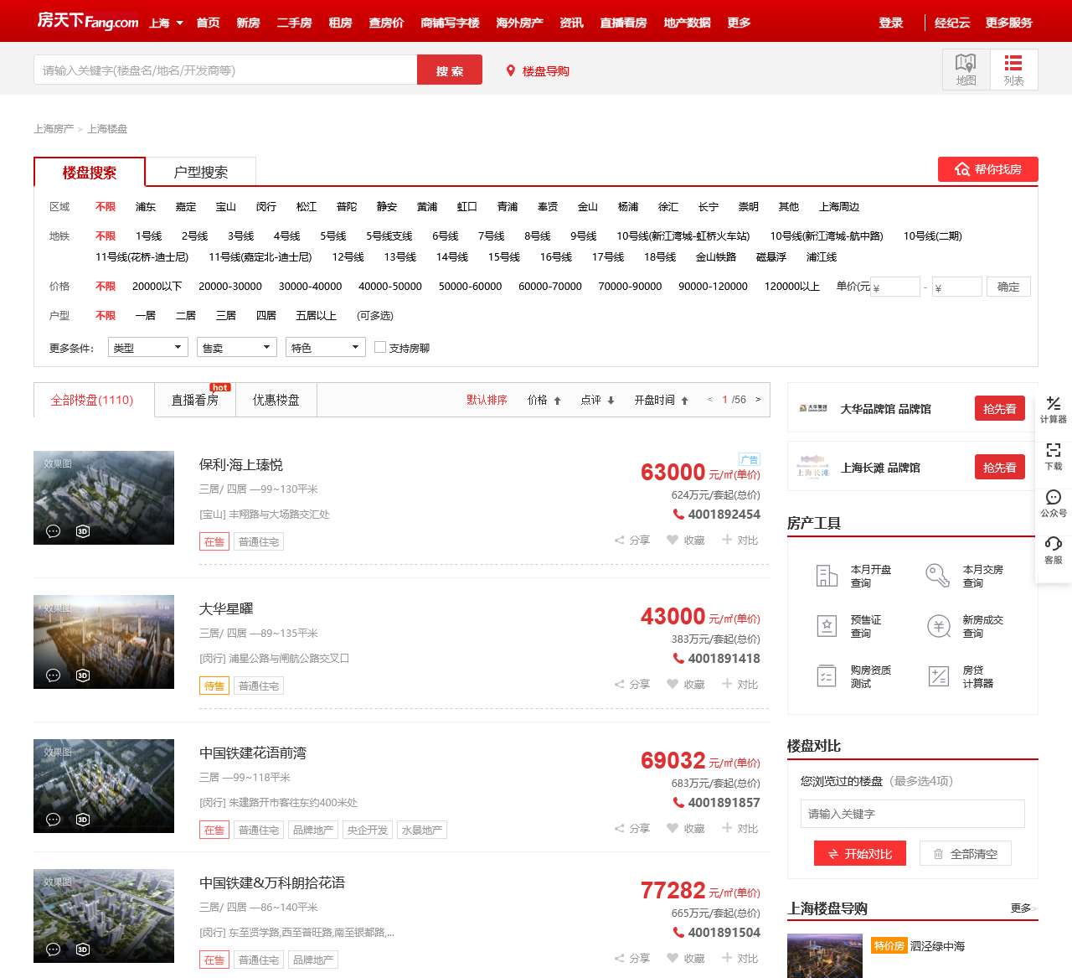Click 抢先看 for 大华品牌馆
Screen dimensions: 1072x978
coord(1000,408)
